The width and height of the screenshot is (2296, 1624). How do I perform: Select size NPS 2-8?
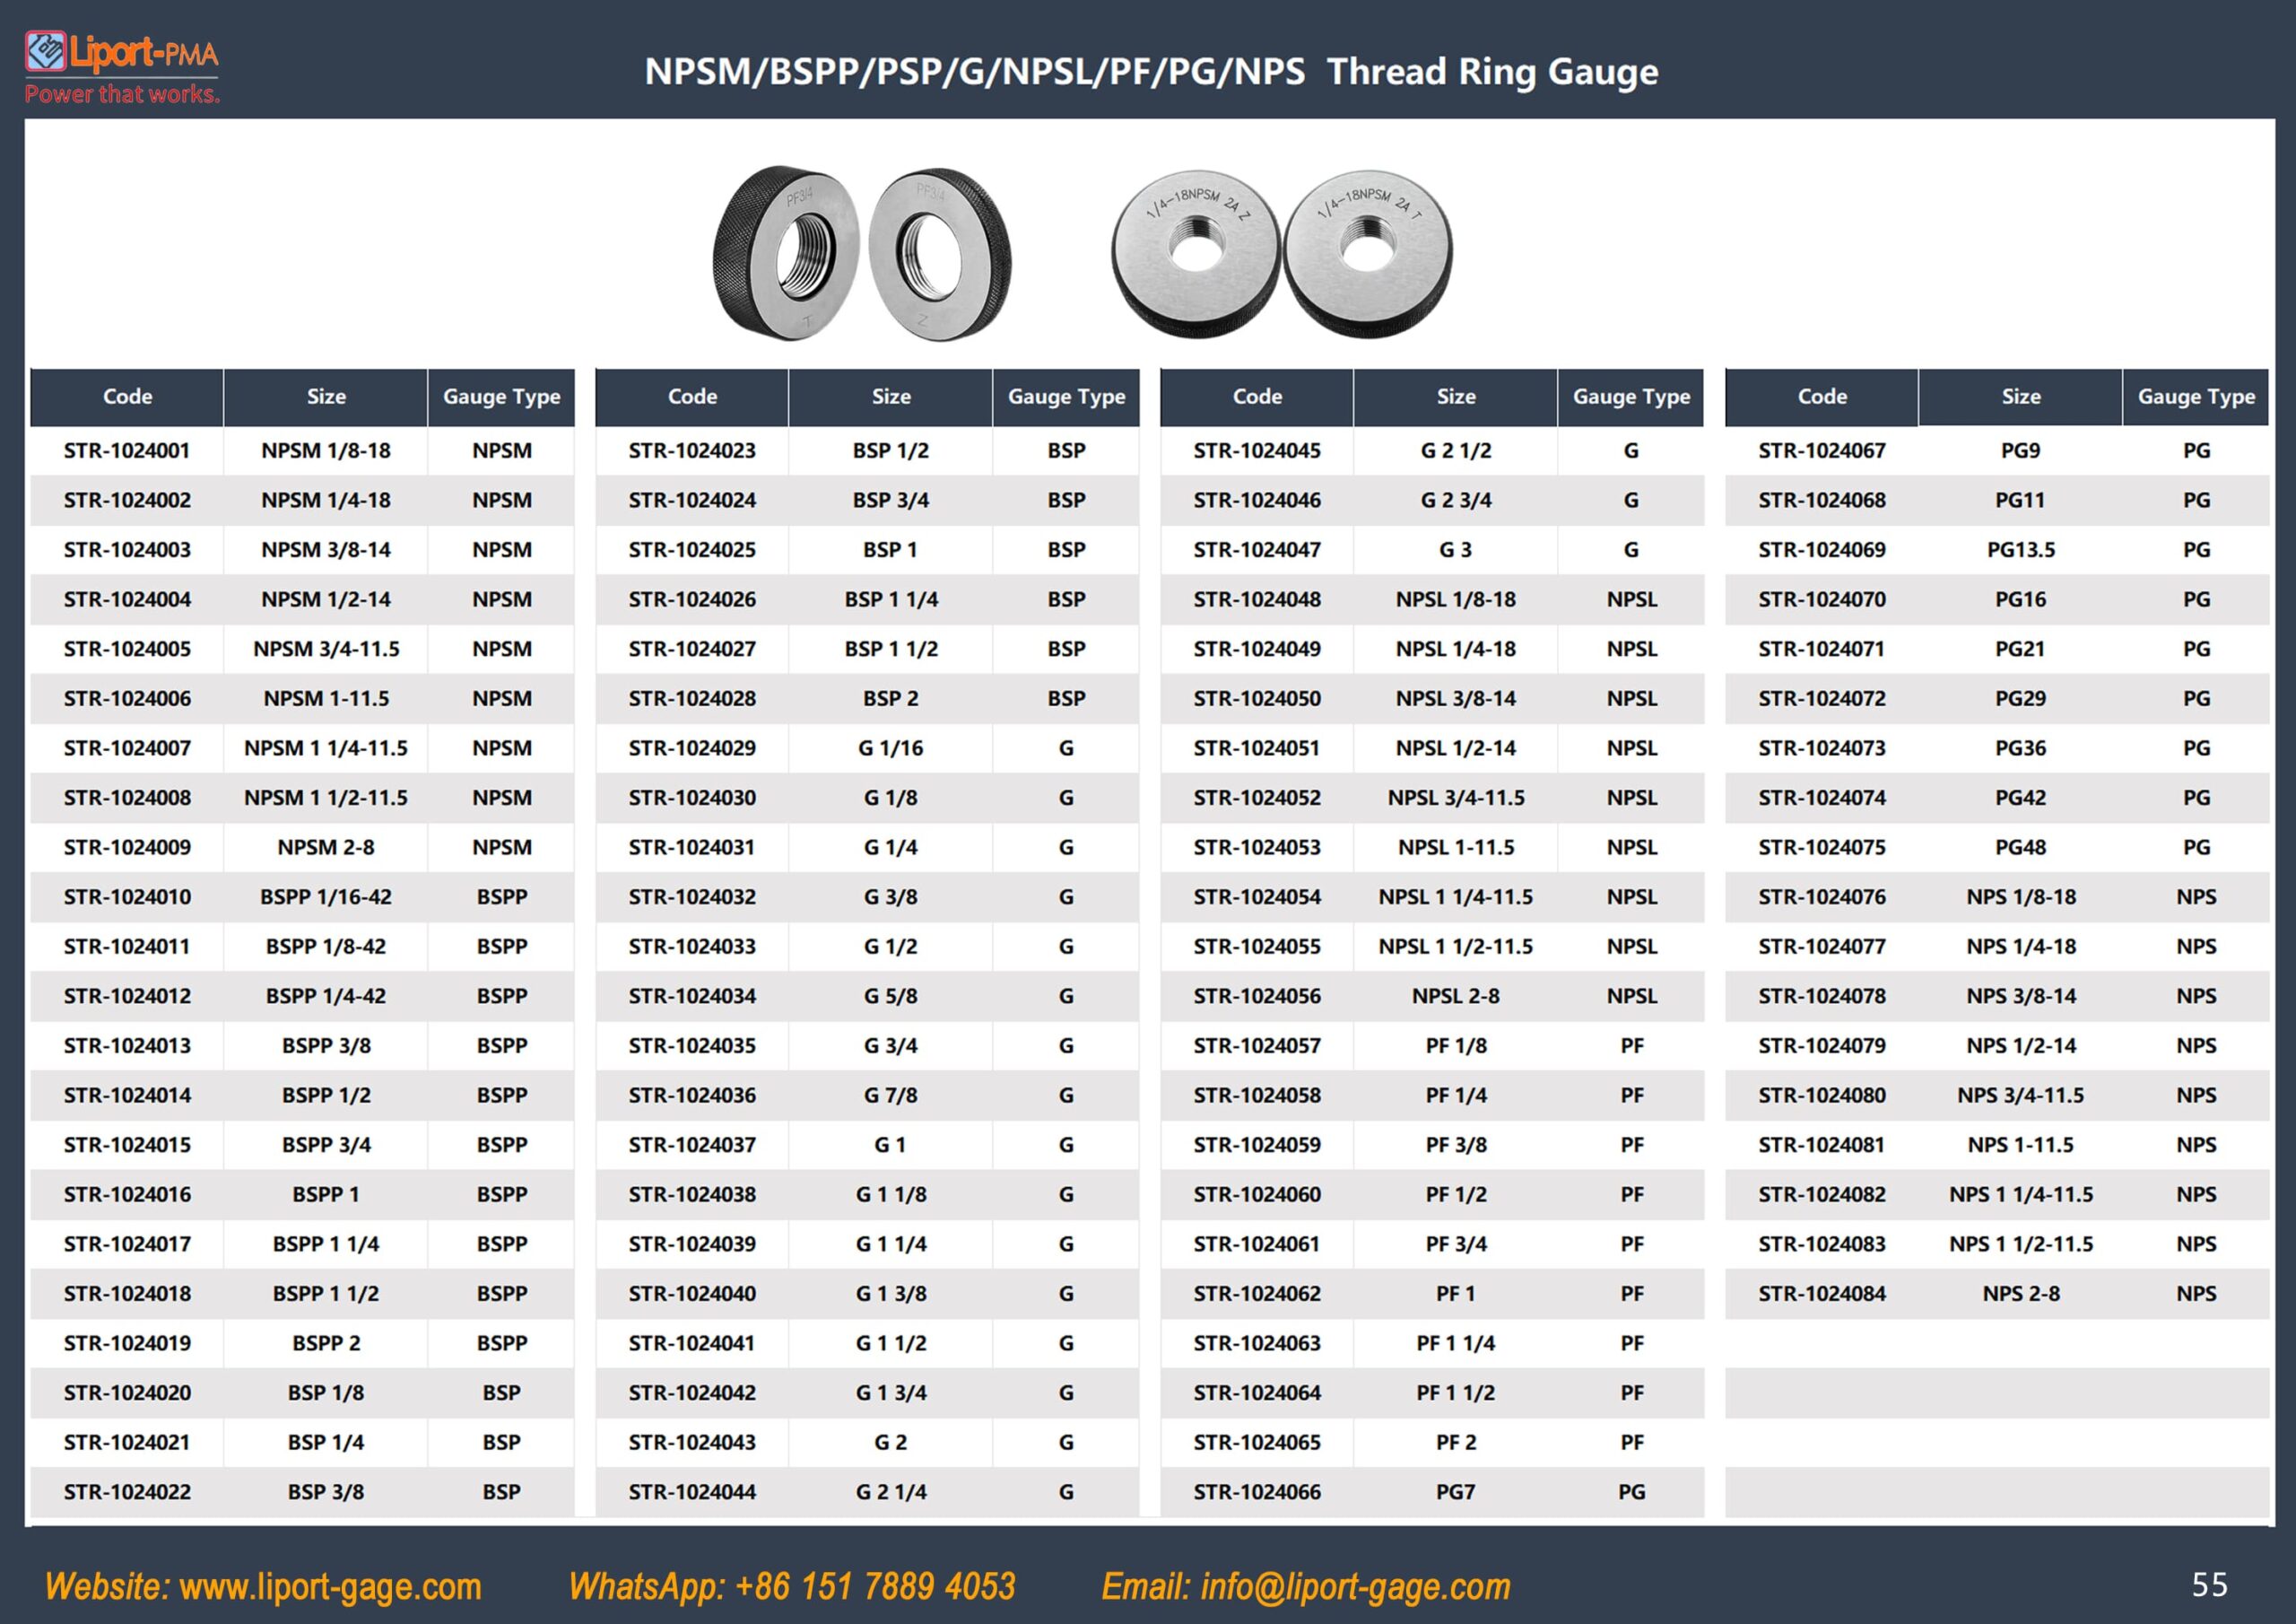pos(2021,1294)
